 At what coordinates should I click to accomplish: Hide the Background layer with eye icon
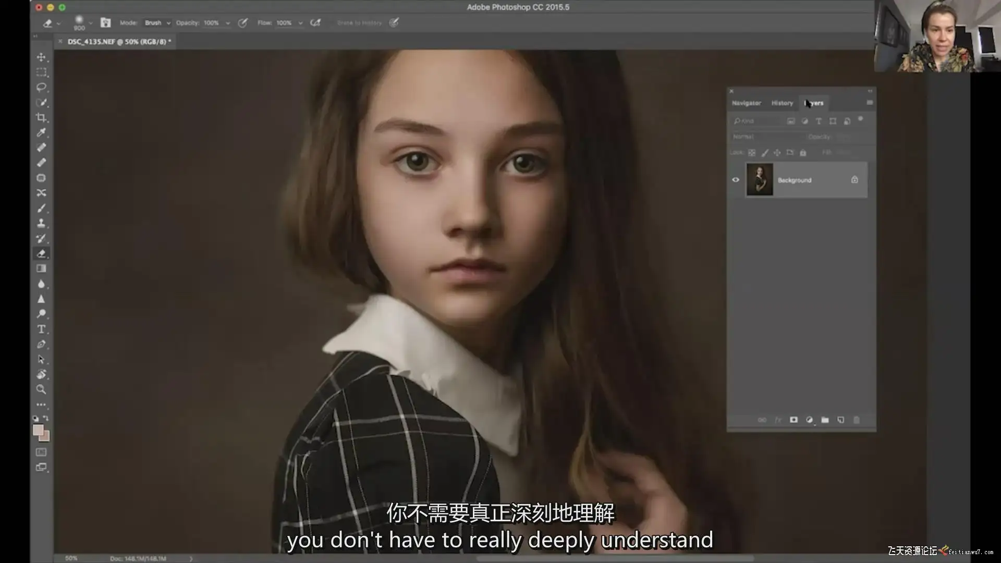click(x=736, y=180)
